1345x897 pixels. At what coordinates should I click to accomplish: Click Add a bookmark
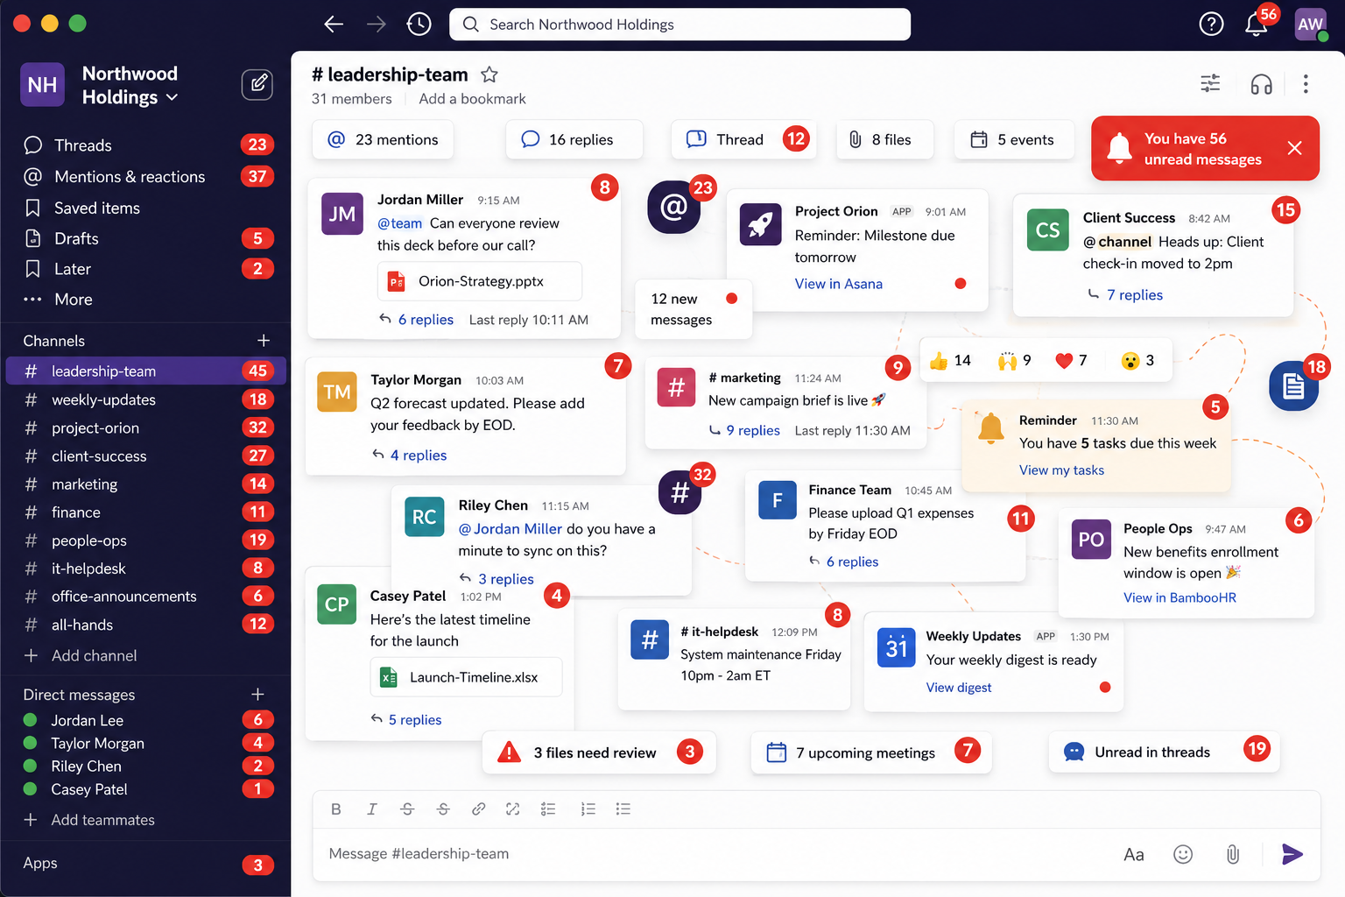pyautogui.click(x=472, y=99)
